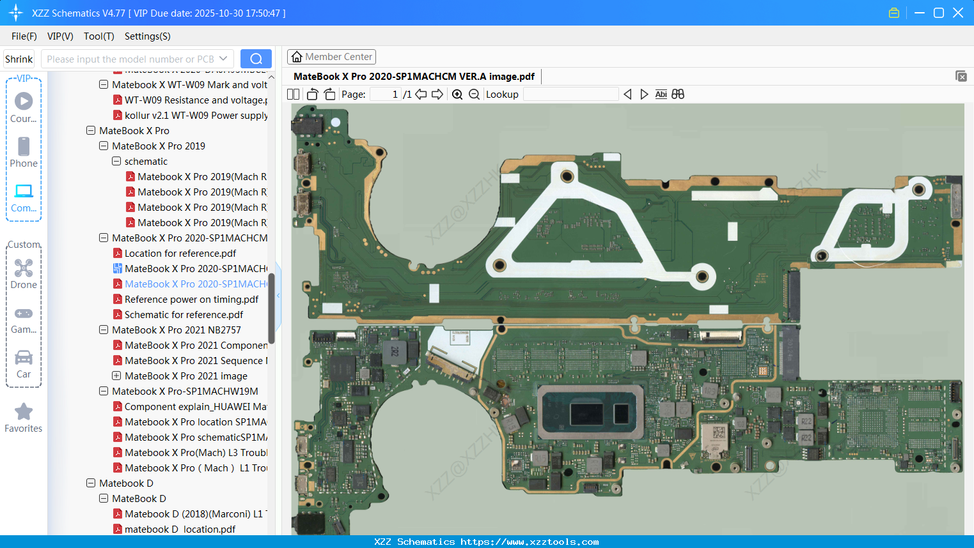
Task: Open kollur v2.1 WT-W09 Power supply file
Action: (191, 115)
